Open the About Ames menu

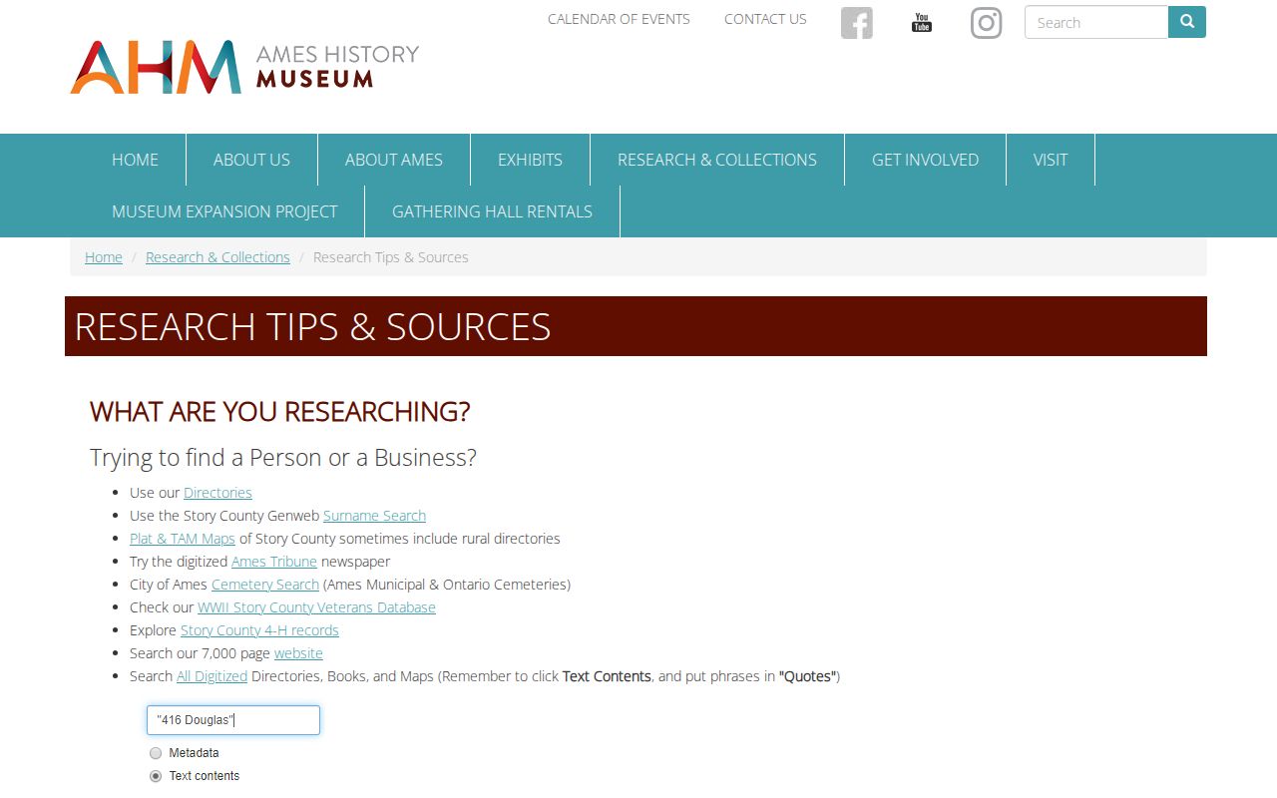point(394,160)
